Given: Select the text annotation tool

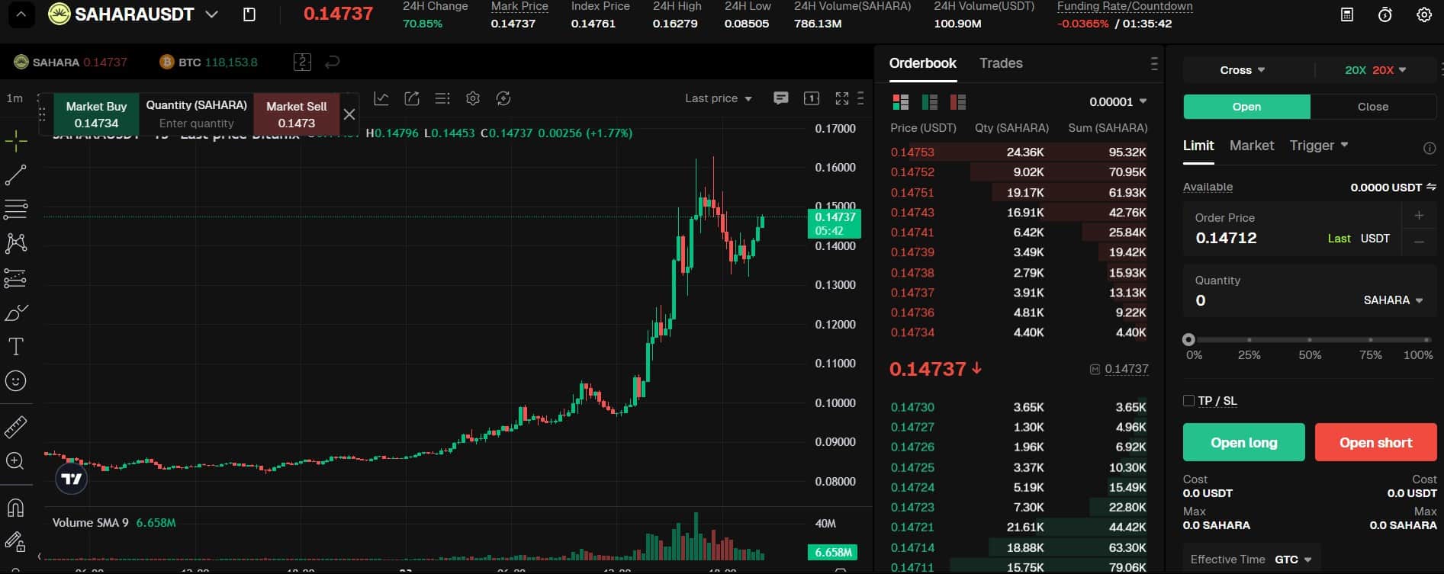Looking at the screenshot, I should click(15, 347).
